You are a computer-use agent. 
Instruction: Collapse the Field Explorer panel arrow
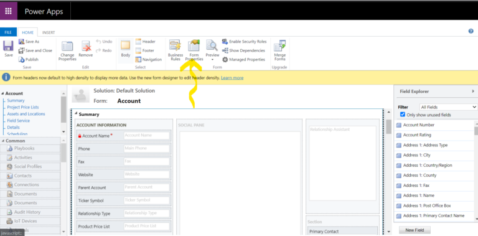[473, 91]
